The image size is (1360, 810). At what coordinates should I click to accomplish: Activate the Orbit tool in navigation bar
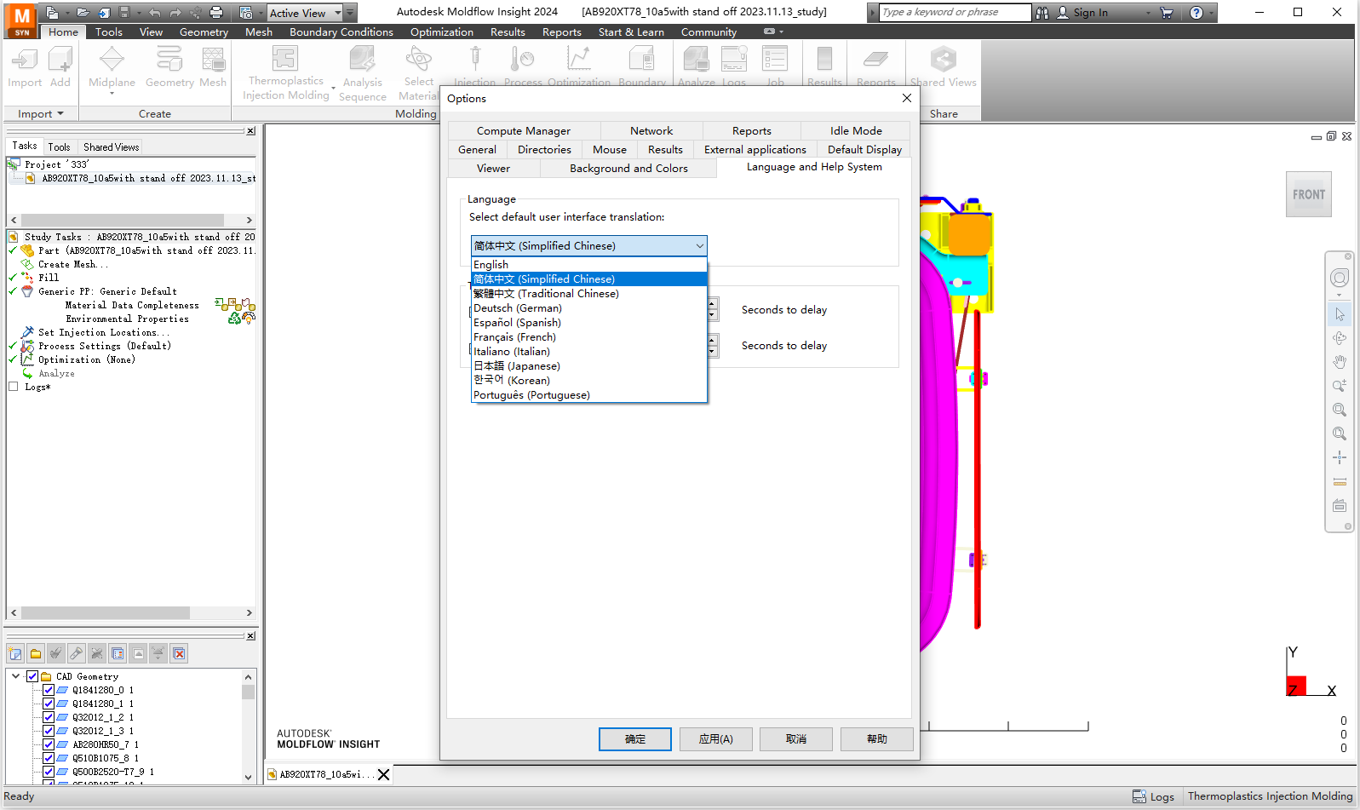[x=1340, y=338]
